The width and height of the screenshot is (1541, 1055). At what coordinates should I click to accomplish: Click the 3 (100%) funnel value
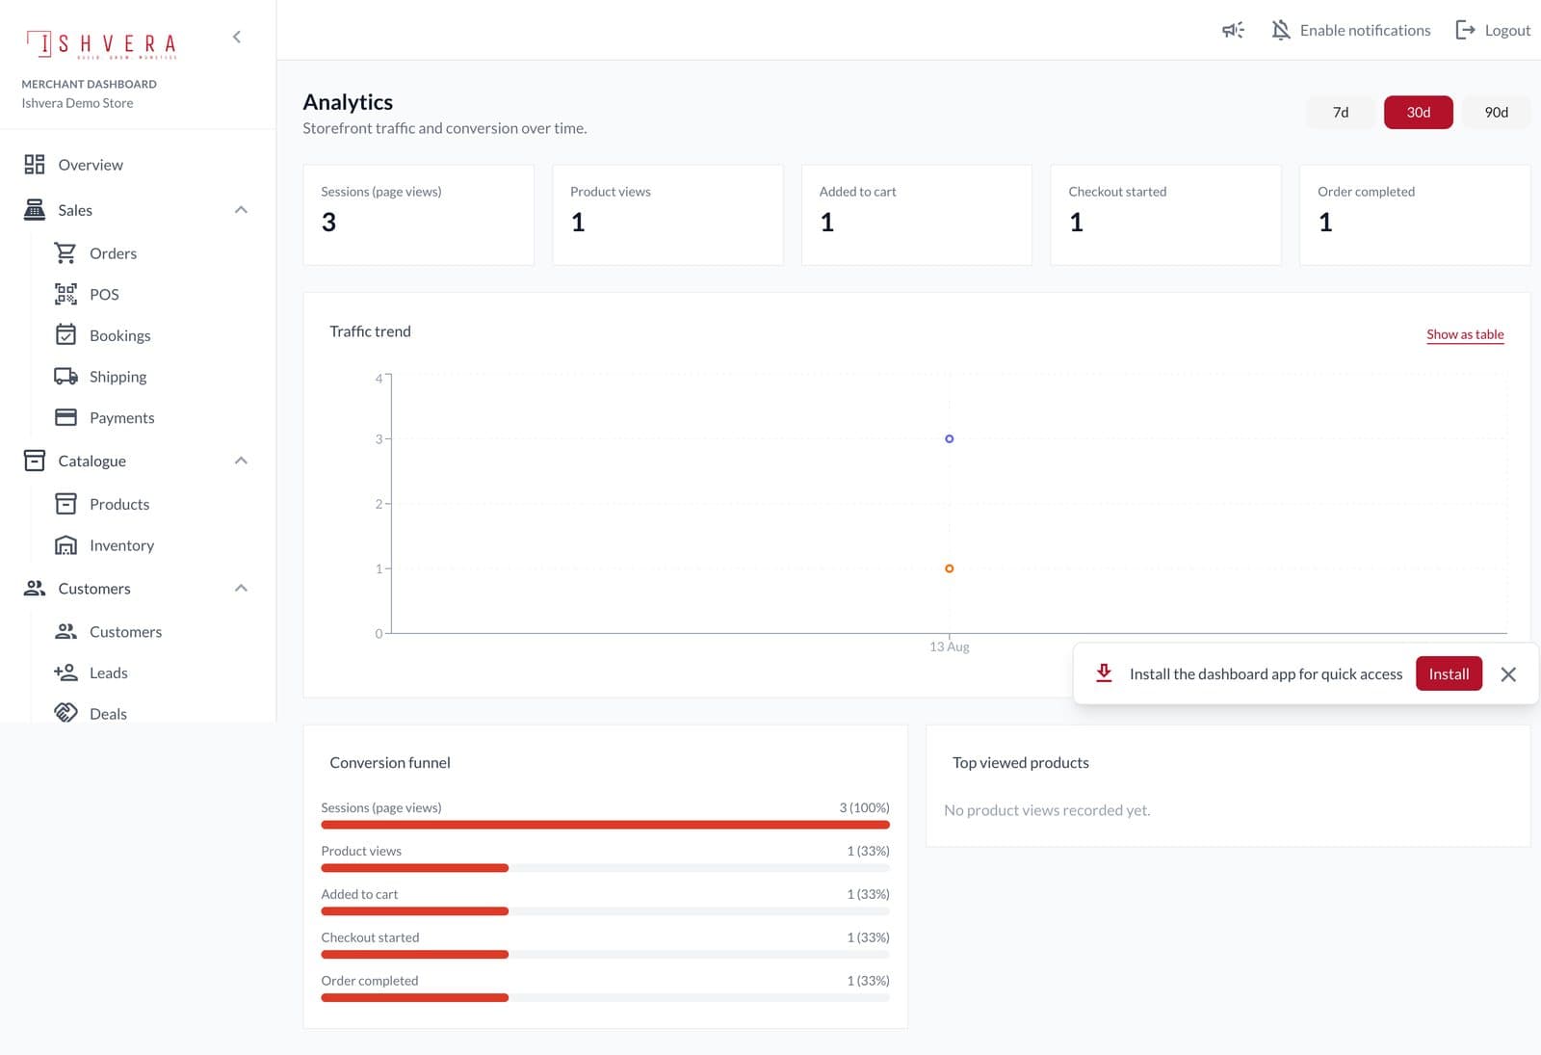coord(864,807)
